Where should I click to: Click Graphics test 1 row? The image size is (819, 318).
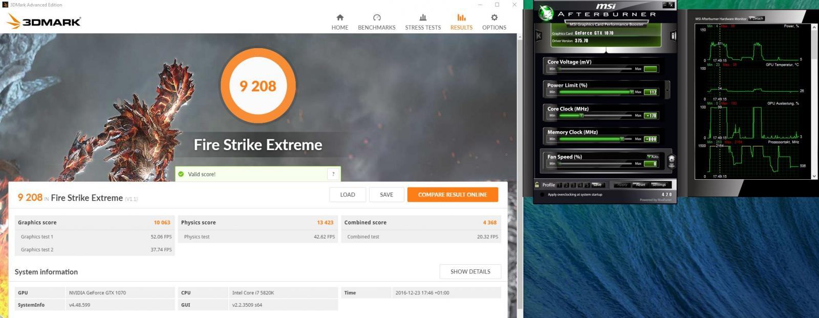pyautogui.click(x=95, y=237)
